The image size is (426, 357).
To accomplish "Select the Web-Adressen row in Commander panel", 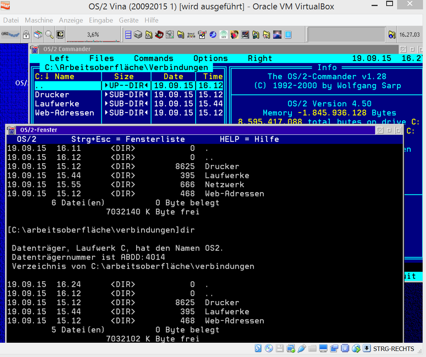I will [129, 113].
